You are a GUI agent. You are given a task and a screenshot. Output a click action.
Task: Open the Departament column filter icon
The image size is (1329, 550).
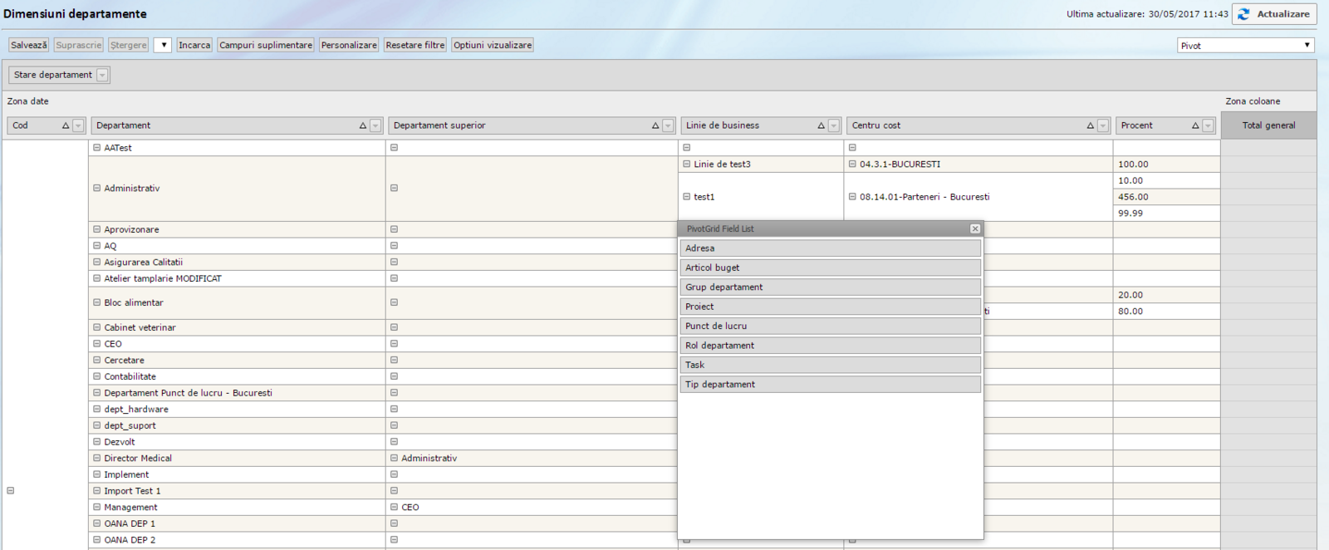point(375,125)
